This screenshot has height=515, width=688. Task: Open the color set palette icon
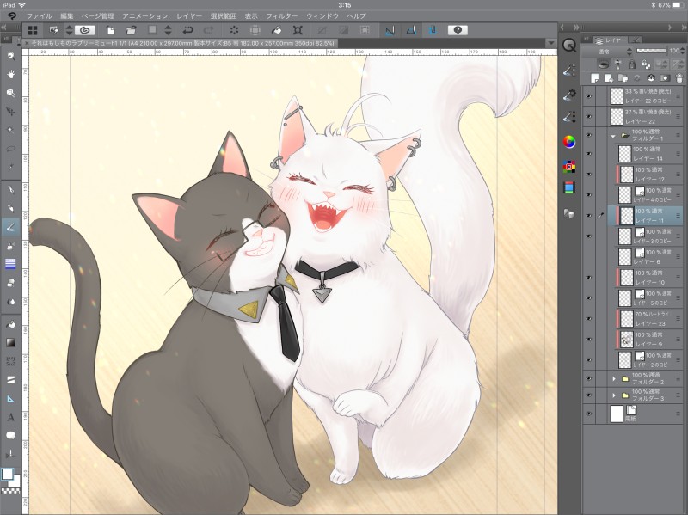pos(569,167)
